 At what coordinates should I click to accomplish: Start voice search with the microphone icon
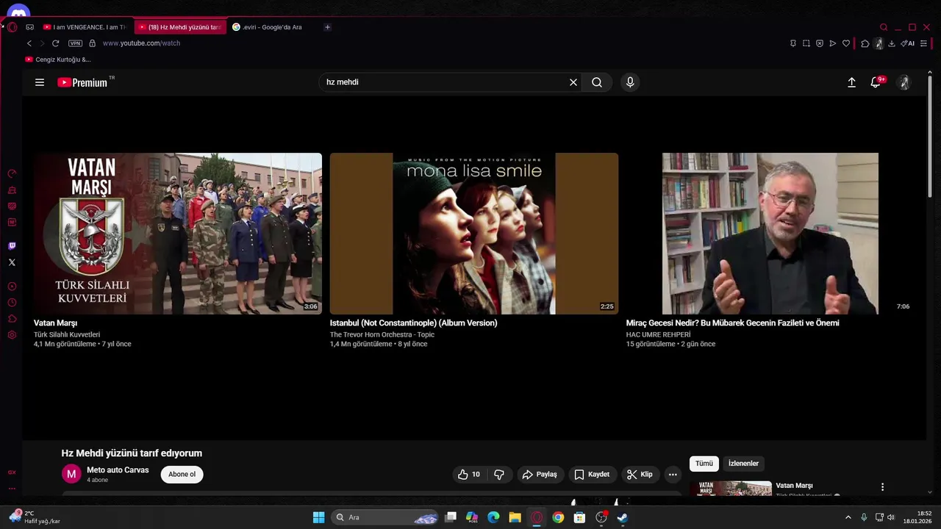pos(630,82)
